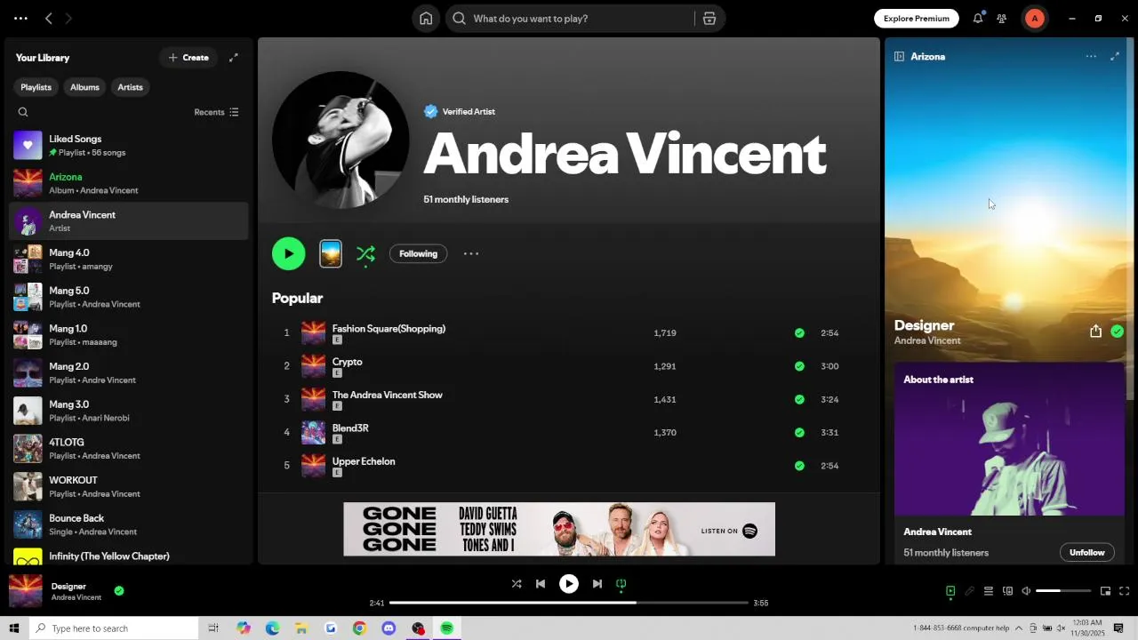Screen dimensions: 1138x640
Task: Filter library by Artists
Action: (130, 87)
